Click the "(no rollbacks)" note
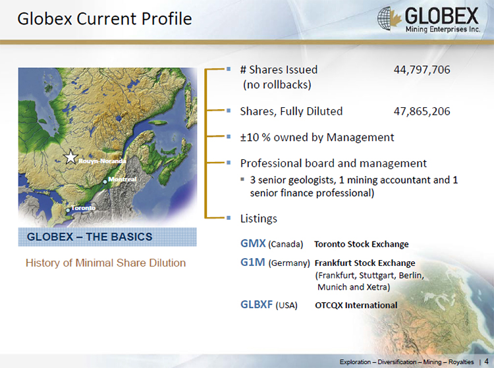 (277, 85)
